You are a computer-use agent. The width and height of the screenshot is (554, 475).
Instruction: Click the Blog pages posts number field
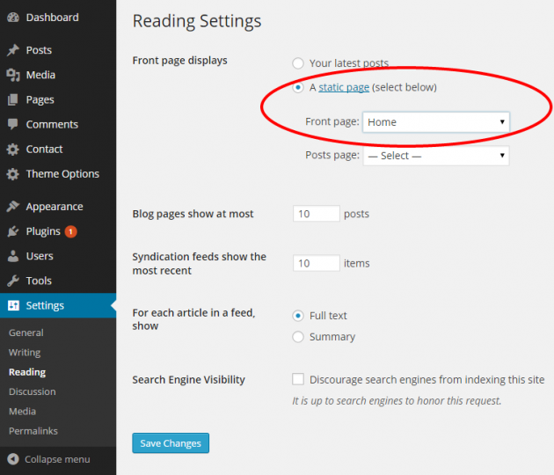point(317,214)
